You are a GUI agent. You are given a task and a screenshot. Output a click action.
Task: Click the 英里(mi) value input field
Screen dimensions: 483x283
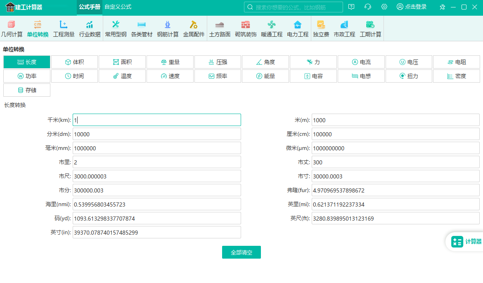(x=395, y=205)
